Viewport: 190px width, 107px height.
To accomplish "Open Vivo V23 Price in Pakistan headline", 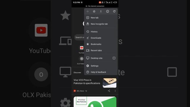I will (87, 82).
